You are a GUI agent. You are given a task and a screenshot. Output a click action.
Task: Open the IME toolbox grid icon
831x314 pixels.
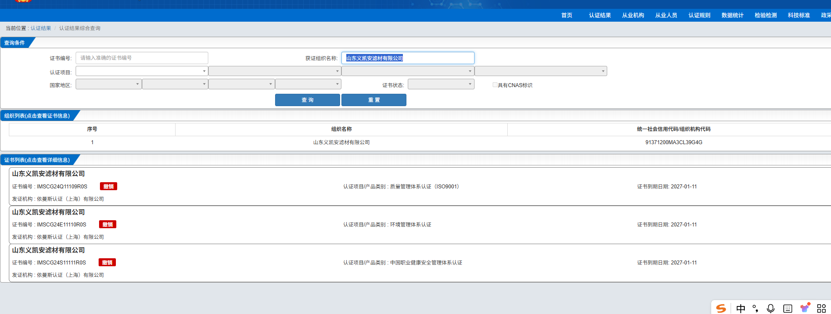tap(821, 308)
